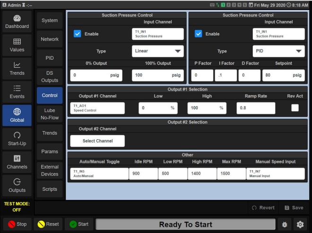The width and height of the screenshot is (312, 233).
Task: Open the Values grid icon
Action: (x=17, y=42)
